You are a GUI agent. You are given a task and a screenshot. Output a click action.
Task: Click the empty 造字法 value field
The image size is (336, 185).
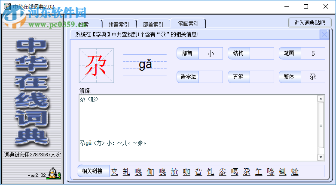[x=211, y=77]
